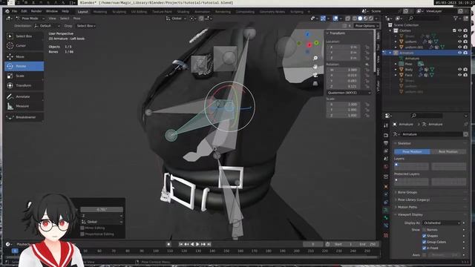Click the Rest Position button
Image resolution: width=475 pixels, height=267 pixels.
[x=448, y=151]
